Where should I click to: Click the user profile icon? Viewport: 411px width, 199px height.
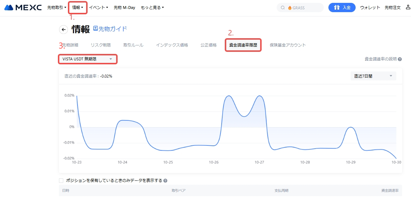pyautogui.click(x=408, y=7)
